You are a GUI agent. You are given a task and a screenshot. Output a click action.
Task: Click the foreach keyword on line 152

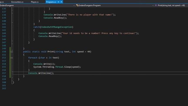(x=33, y=58)
